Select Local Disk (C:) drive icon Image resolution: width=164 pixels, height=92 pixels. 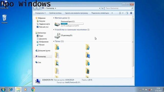click(57, 24)
